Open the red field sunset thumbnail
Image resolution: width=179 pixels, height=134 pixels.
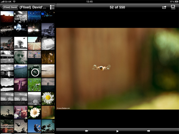click(x=7, y=17)
